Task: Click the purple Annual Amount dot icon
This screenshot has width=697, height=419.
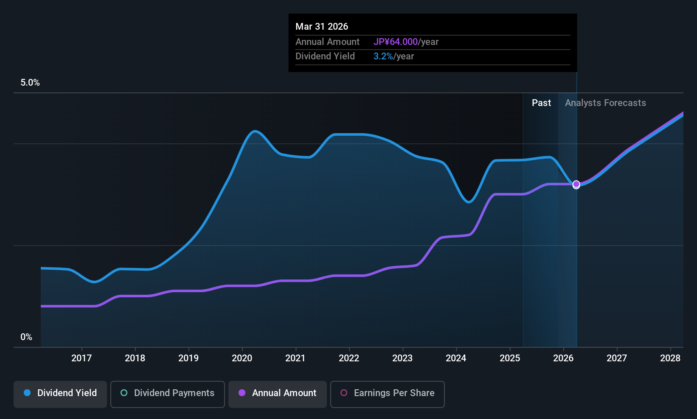Action: [x=242, y=393]
